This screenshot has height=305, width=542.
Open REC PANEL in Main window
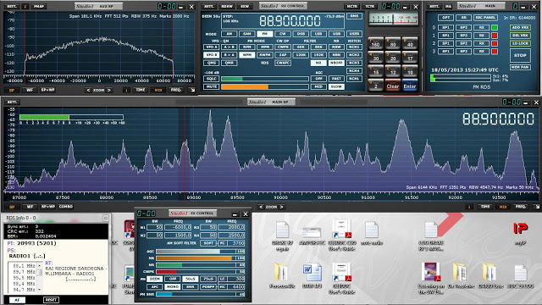pos(485,17)
